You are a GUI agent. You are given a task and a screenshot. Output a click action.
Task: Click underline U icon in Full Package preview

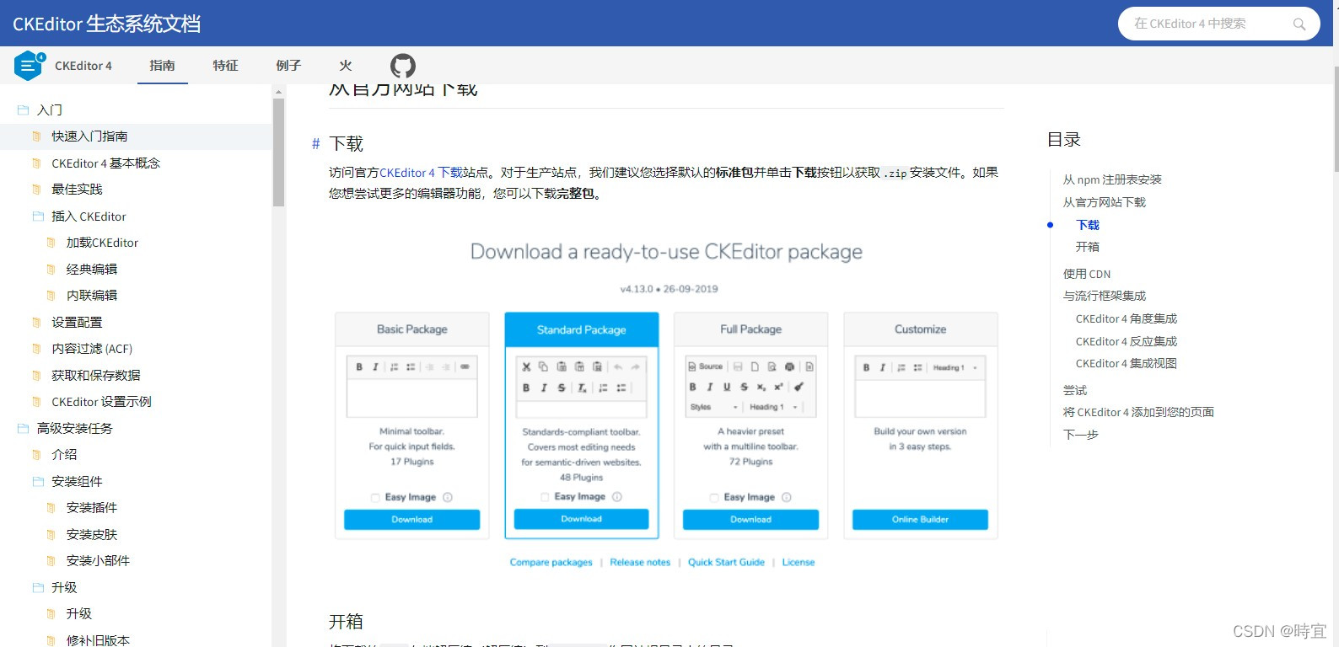pos(727,387)
